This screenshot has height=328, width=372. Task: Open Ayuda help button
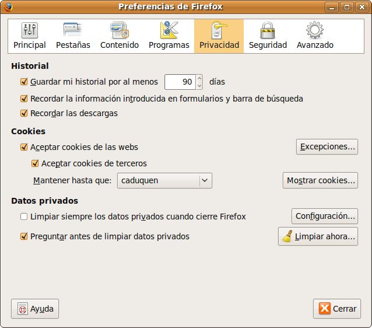click(x=35, y=309)
